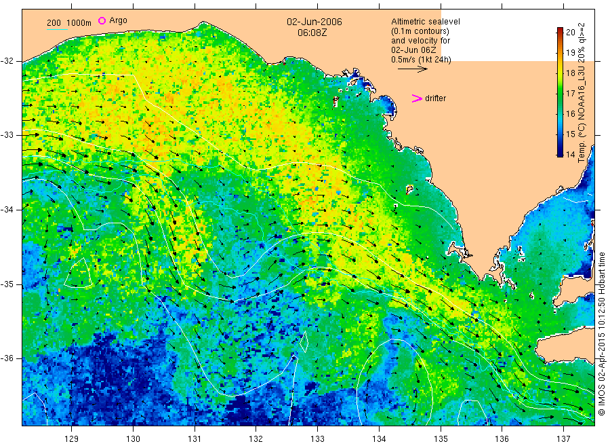Select the date text 02-Jun-2006
This screenshot has width=610, height=448.
point(314,22)
